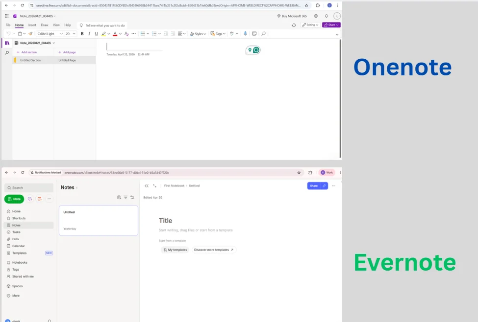478x322 pixels.
Task: Click the green Note button in Evernote
Action: (x=14, y=199)
